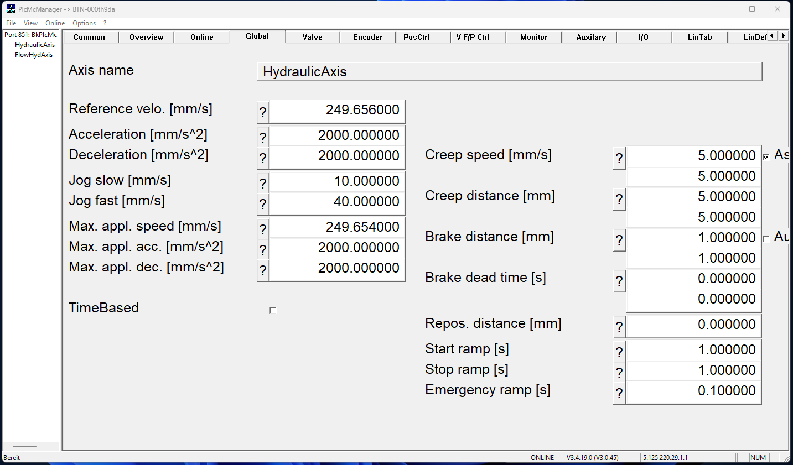The height and width of the screenshot is (465, 793).
Task: Open help for Jog slow field
Action: pos(263,182)
